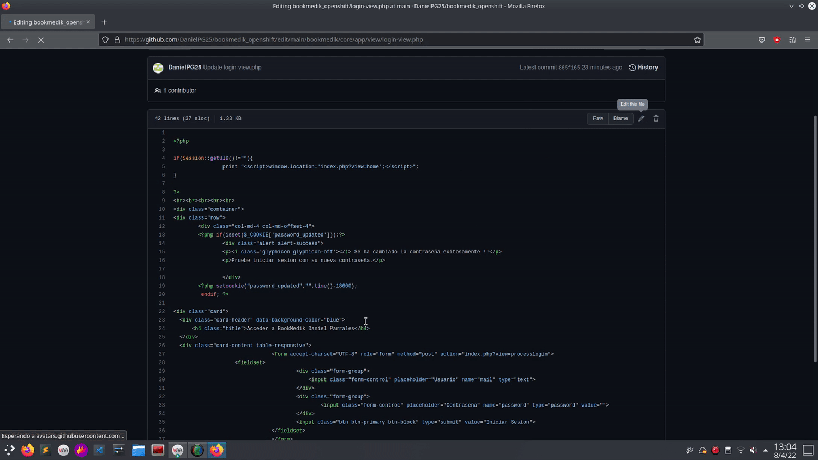Viewport: 818px width, 460px height.
Task: Open the cloud sync tray icon
Action: pos(702,450)
